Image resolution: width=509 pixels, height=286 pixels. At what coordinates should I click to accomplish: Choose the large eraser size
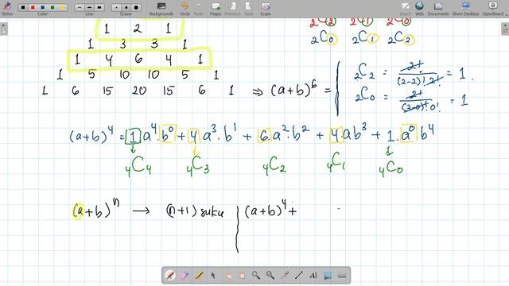coord(136,7)
